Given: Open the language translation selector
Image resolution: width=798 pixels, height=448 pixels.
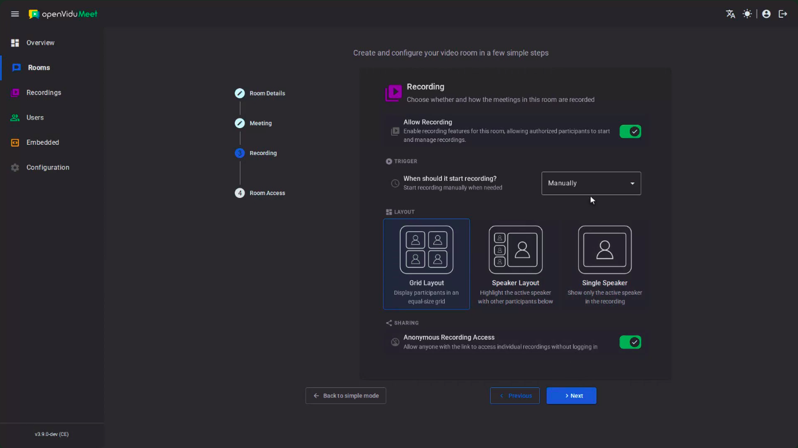Looking at the screenshot, I should [730, 14].
